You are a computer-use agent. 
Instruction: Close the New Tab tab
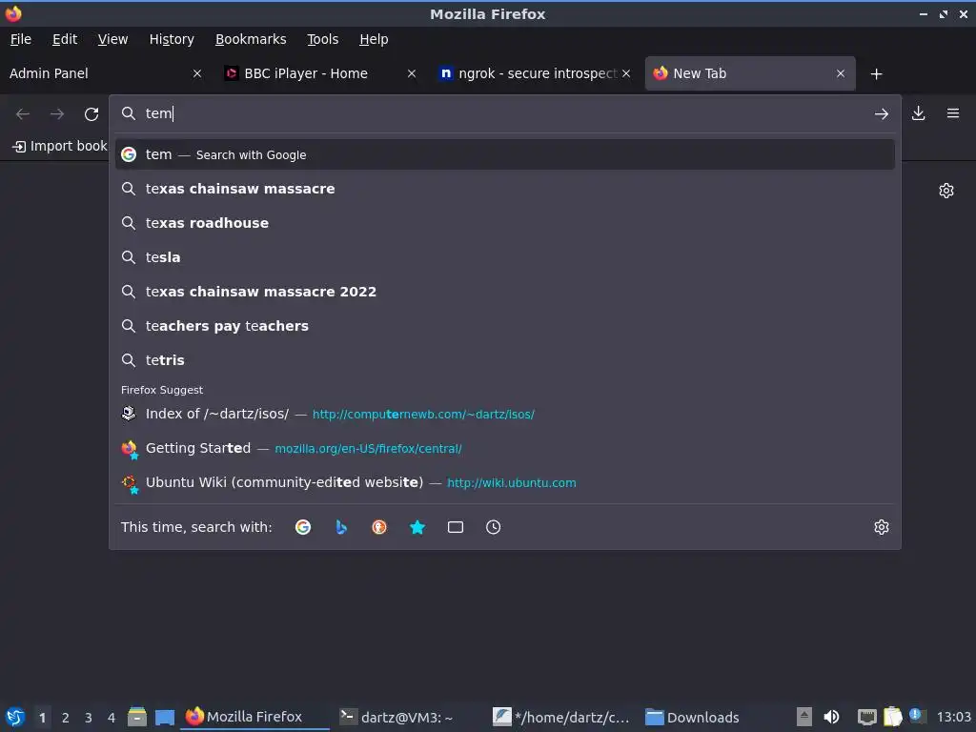[841, 73]
